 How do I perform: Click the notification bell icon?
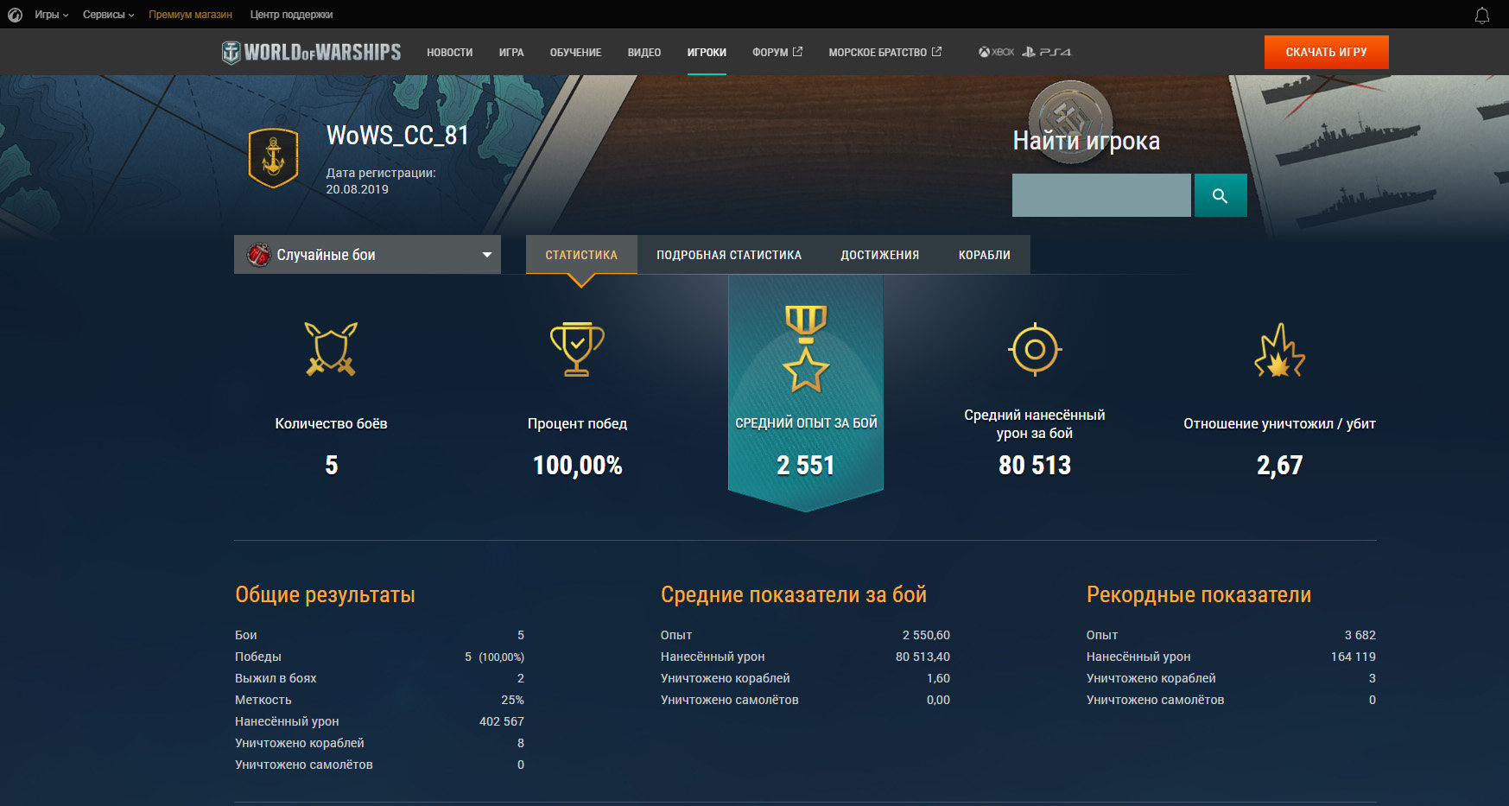[1481, 15]
